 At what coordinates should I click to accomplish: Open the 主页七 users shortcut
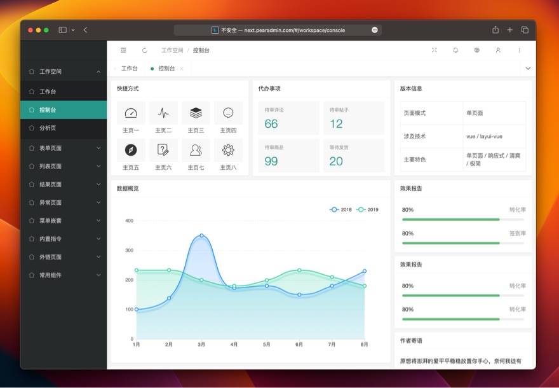(x=195, y=151)
